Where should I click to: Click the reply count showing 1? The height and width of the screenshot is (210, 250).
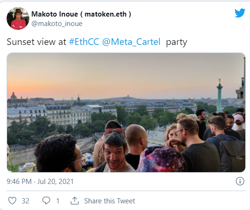click(58, 201)
